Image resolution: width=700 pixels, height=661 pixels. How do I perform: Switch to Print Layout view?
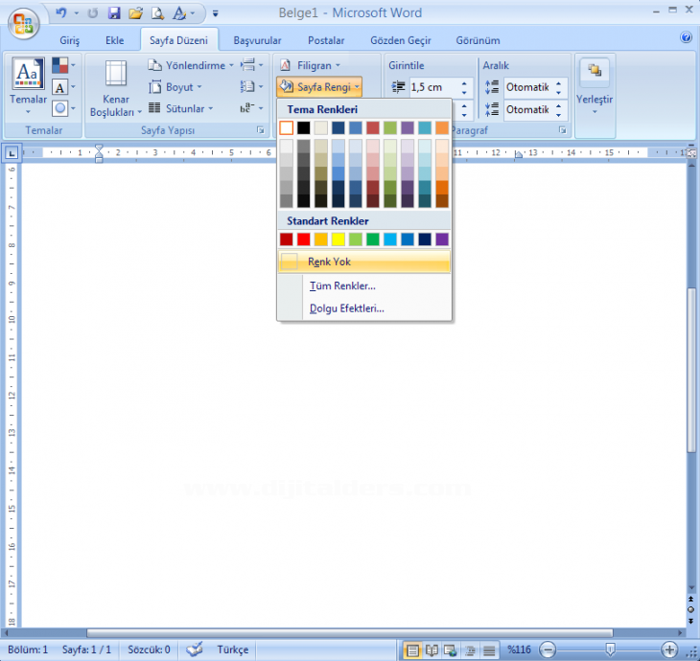pyautogui.click(x=412, y=650)
